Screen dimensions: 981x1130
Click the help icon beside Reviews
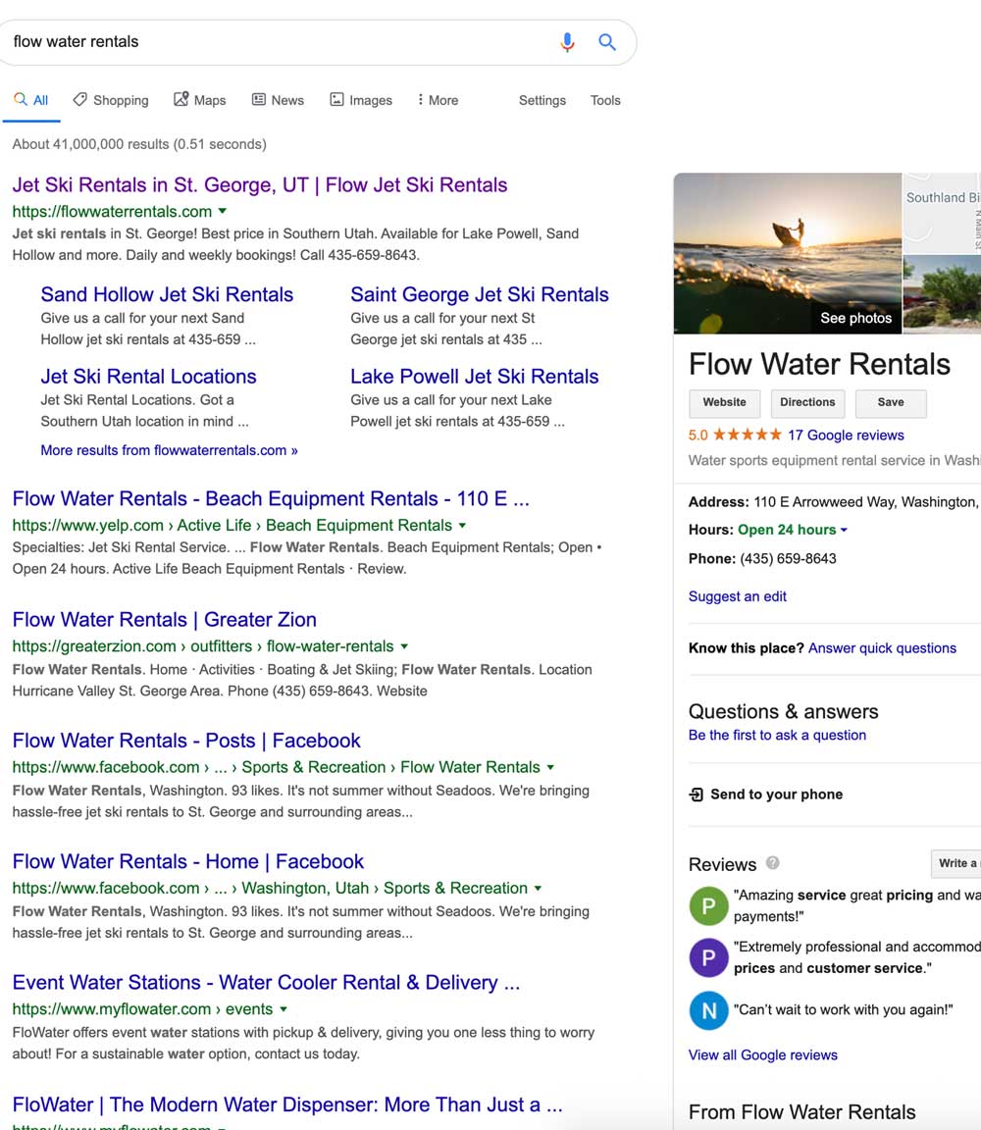click(772, 863)
